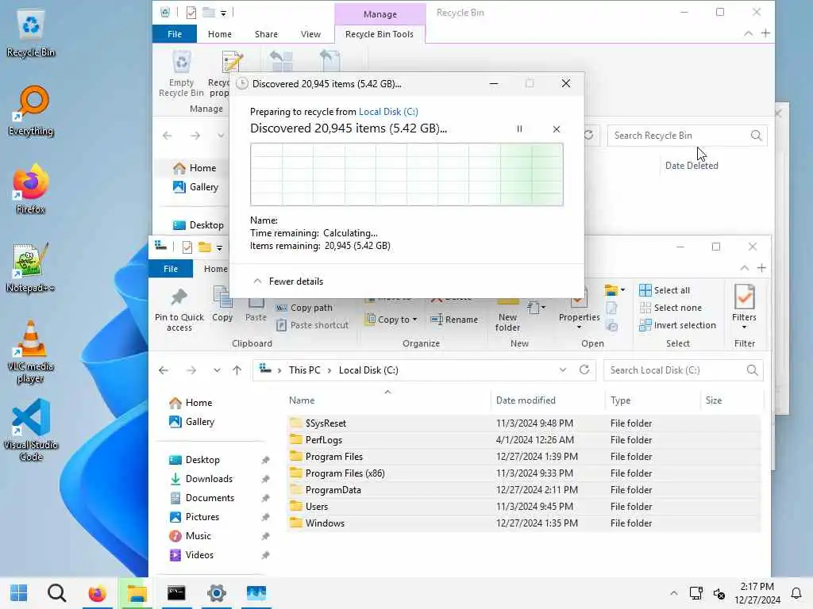Open the Local Disk (C:) link in dialog
This screenshot has width=813, height=609.
point(388,111)
